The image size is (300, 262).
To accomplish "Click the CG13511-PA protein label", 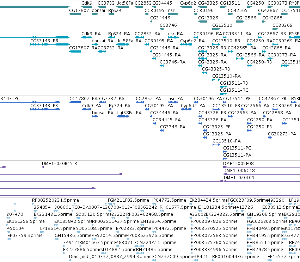I will pyautogui.click(x=237, y=155).
